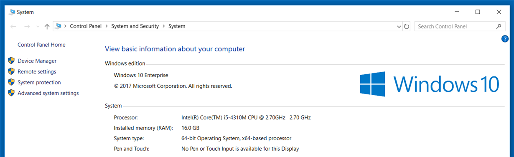Click the search magnifier icon
This screenshot has width=514, height=157.
[499, 26]
